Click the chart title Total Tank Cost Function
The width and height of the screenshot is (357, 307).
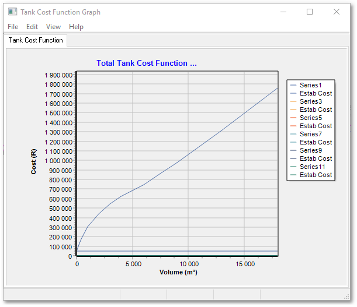(x=147, y=63)
